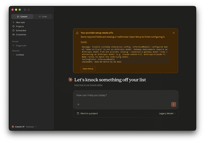Click the Projects folder icon
The image size is (205, 142).
[x=13, y=26]
